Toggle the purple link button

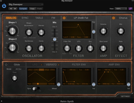[131, 9]
